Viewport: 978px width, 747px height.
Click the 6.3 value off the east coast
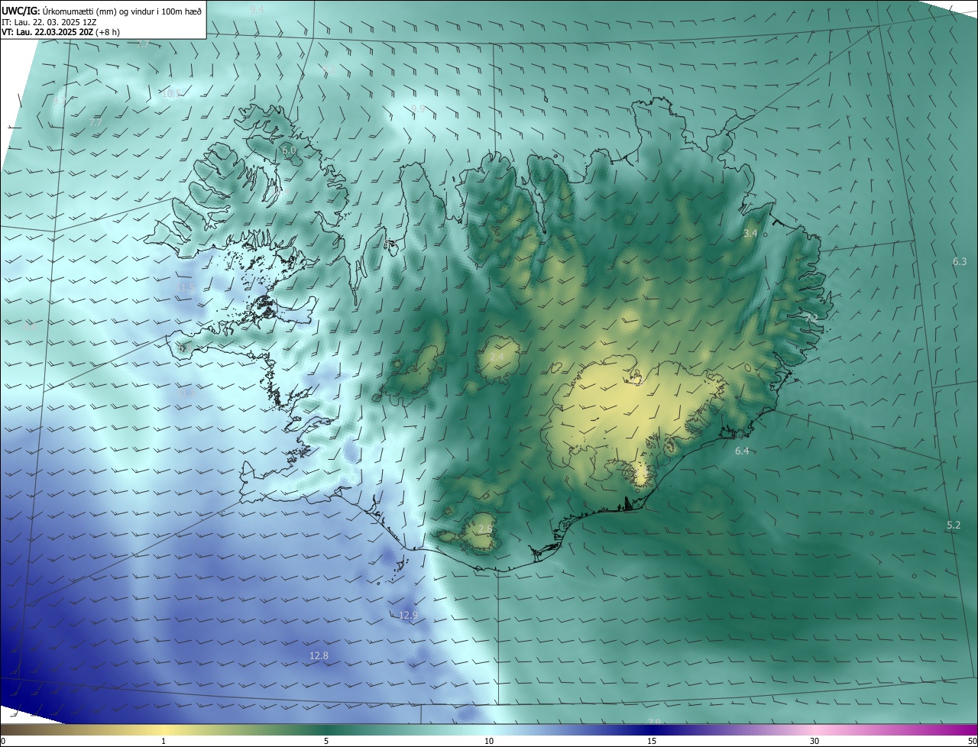click(x=960, y=262)
